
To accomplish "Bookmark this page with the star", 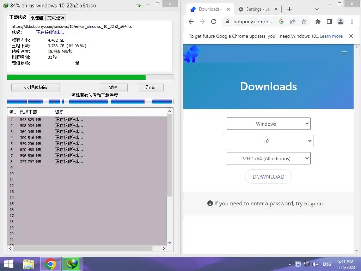I will click(304, 22).
